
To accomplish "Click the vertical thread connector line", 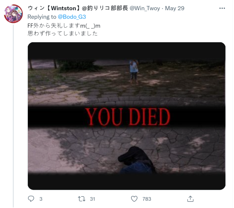I will point(13,116).
